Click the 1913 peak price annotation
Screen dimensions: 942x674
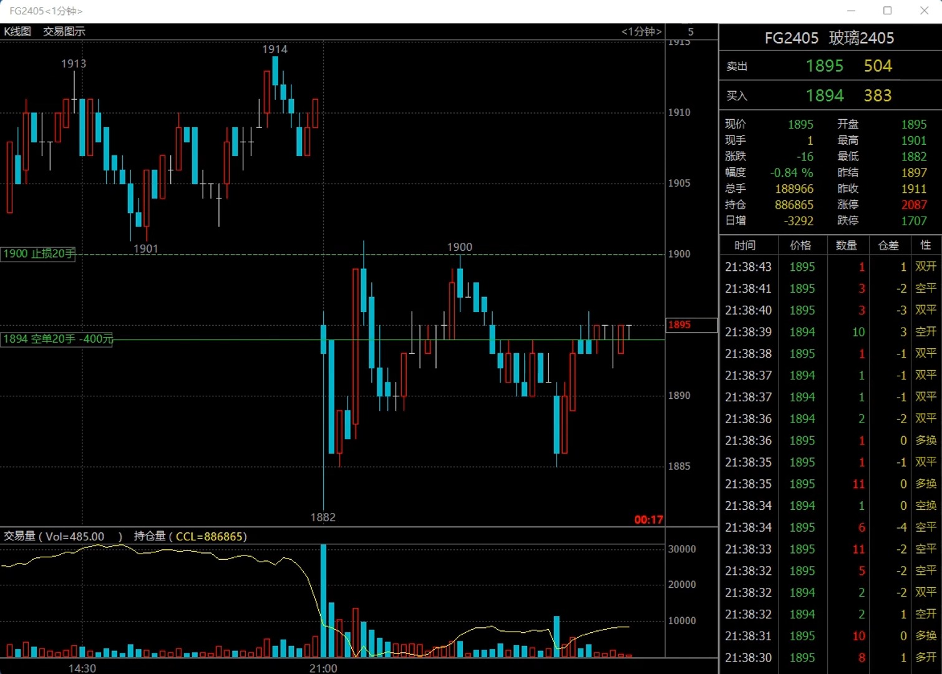74,64
